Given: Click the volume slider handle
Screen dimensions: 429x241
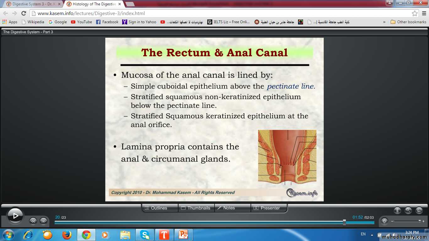Looking at the screenshot, I should 420,221.
